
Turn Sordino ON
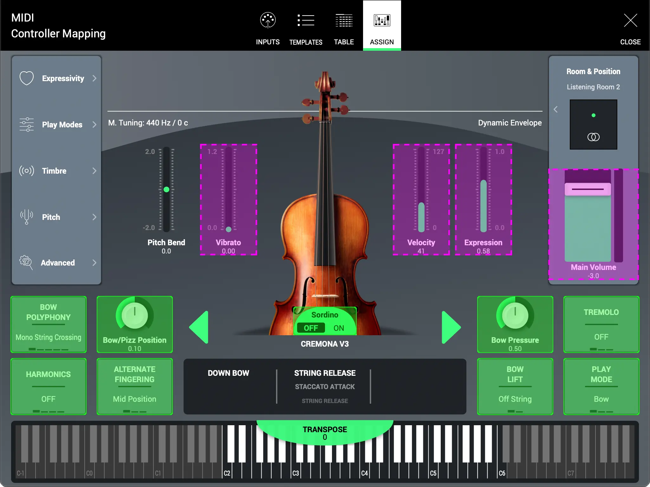click(338, 328)
